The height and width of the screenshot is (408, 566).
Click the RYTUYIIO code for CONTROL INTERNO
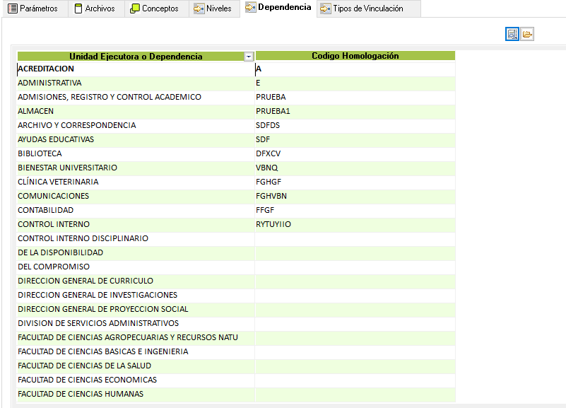(x=273, y=224)
